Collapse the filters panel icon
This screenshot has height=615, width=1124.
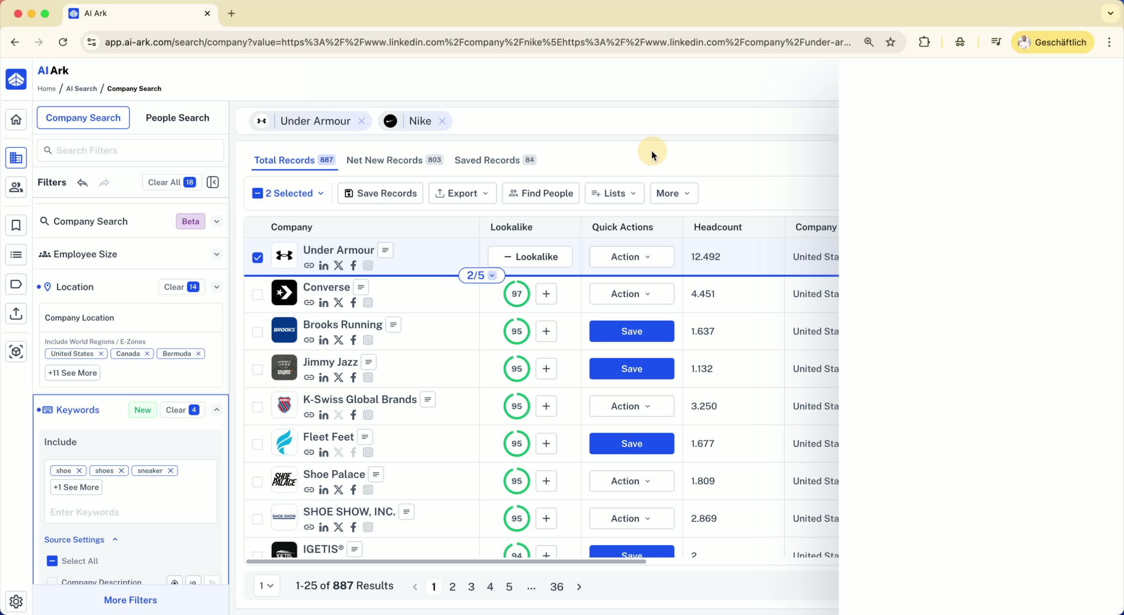tap(212, 182)
